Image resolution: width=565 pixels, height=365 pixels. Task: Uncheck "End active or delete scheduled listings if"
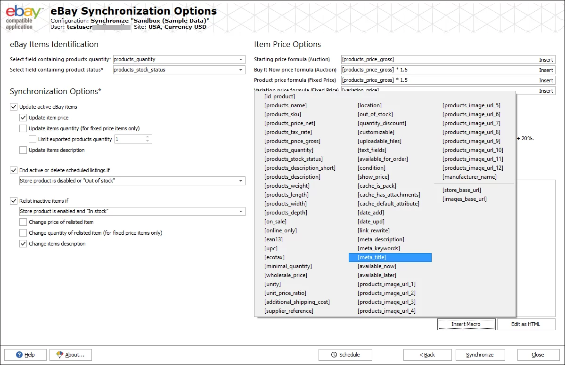coord(13,170)
